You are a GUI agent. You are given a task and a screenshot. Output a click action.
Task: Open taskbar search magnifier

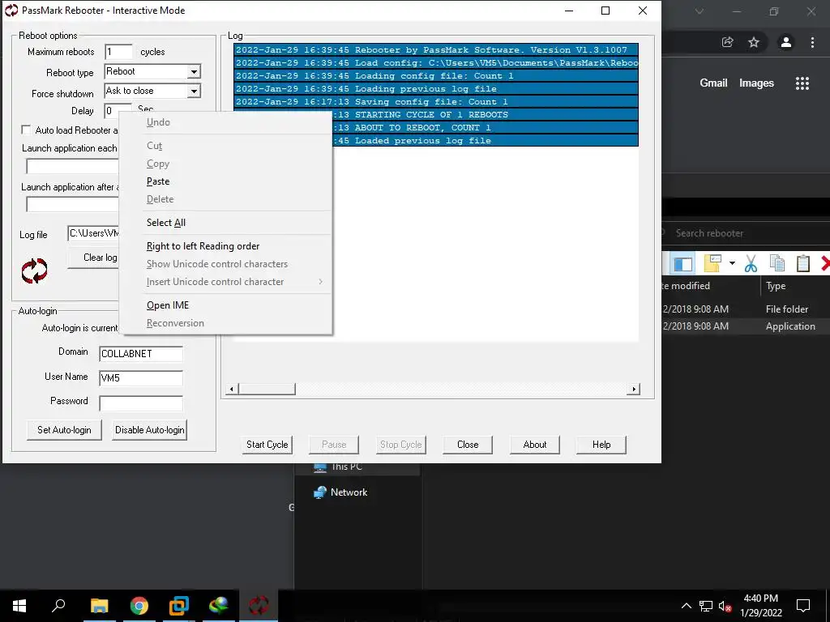[x=58, y=606]
